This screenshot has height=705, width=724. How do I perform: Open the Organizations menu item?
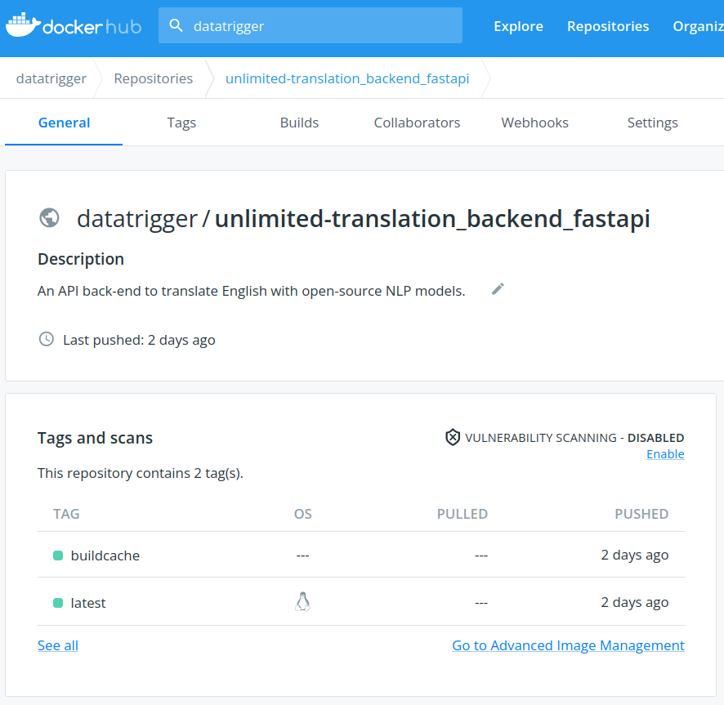click(x=698, y=26)
